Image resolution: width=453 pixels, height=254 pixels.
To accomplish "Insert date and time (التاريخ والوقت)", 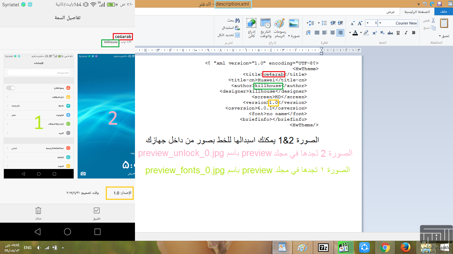I will click(x=266, y=28).
